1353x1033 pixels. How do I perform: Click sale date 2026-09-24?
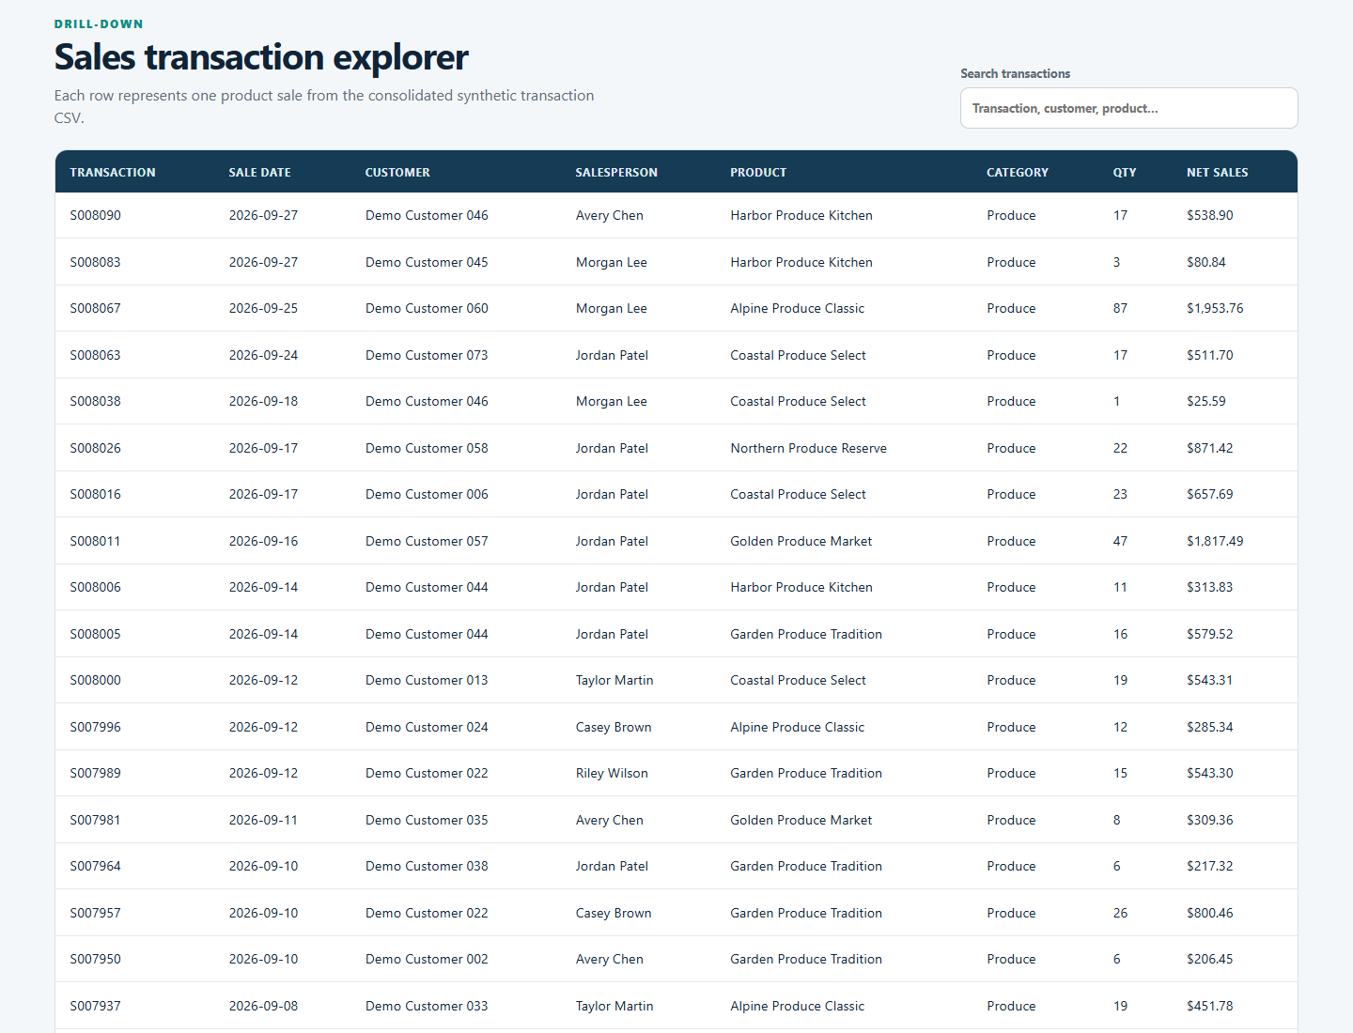(x=263, y=355)
